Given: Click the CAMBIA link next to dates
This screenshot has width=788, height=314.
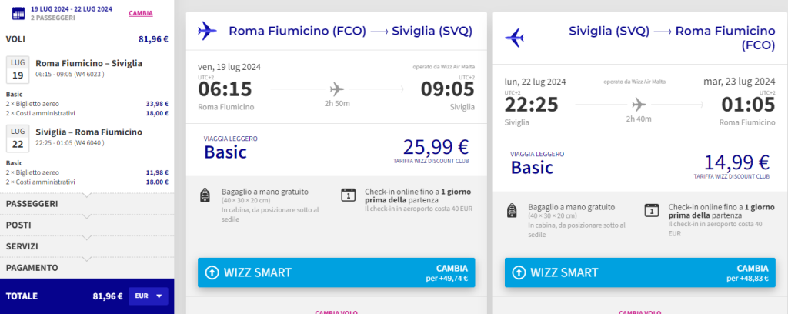Looking at the screenshot, I should pos(141,14).
